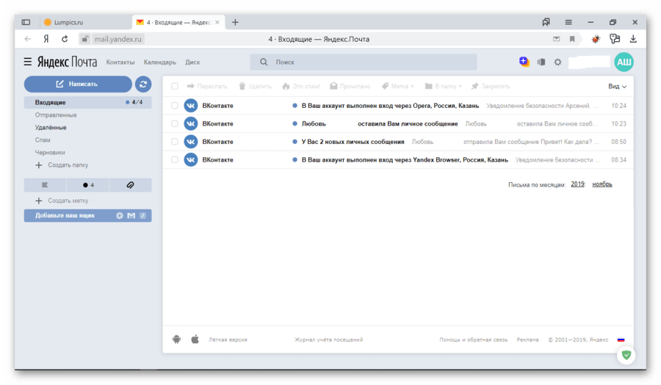Click Удалить in the mail toolbar
661x385 pixels.
255,86
